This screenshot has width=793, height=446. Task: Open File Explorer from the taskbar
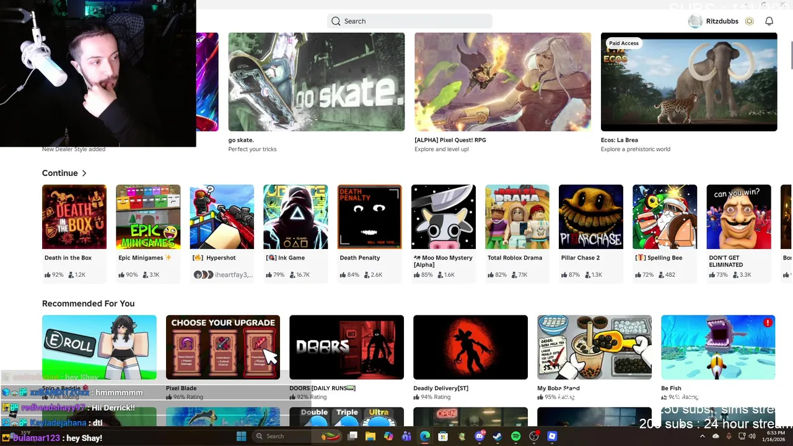coord(370,436)
